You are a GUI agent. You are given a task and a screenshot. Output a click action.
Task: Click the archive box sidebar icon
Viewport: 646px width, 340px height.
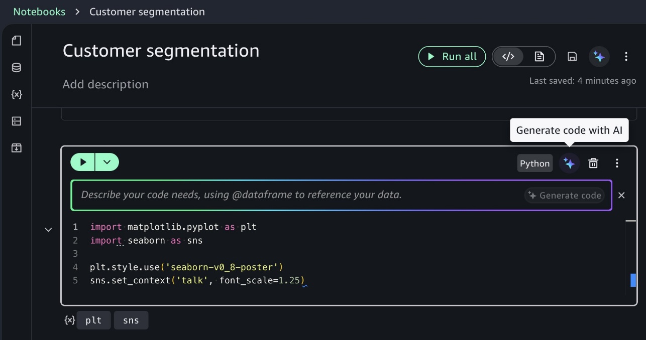[x=17, y=148]
